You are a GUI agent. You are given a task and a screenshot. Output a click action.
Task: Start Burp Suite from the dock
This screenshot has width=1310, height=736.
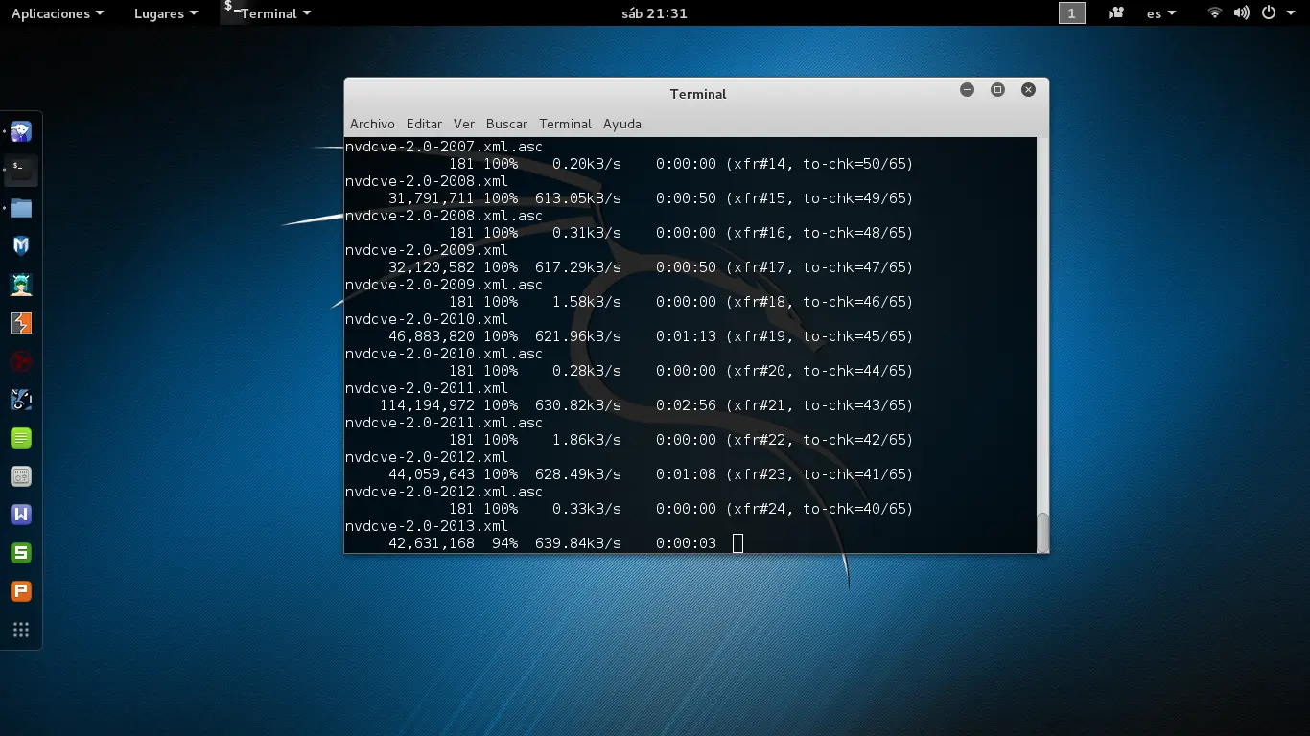click(21, 323)
